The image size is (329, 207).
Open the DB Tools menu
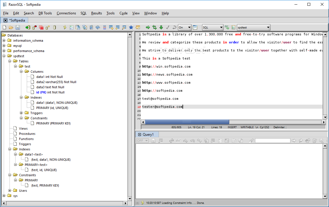click(x=45, y=13)
